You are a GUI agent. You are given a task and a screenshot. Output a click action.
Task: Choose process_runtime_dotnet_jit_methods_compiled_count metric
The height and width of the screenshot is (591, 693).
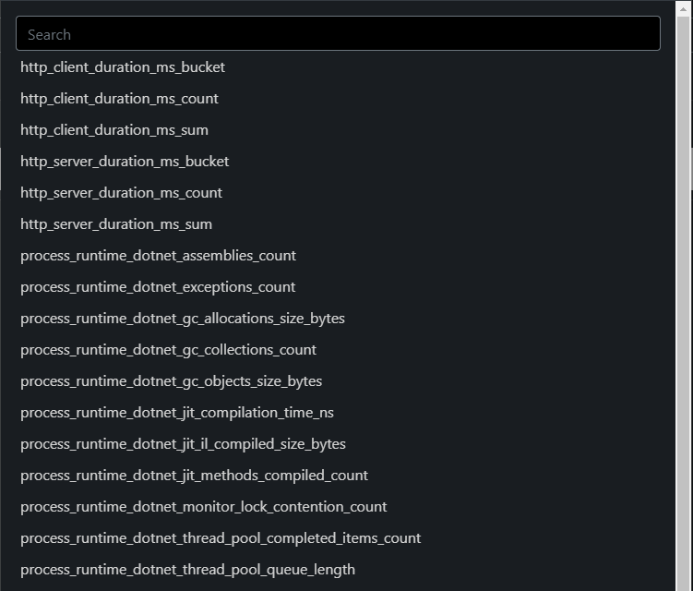194,476
